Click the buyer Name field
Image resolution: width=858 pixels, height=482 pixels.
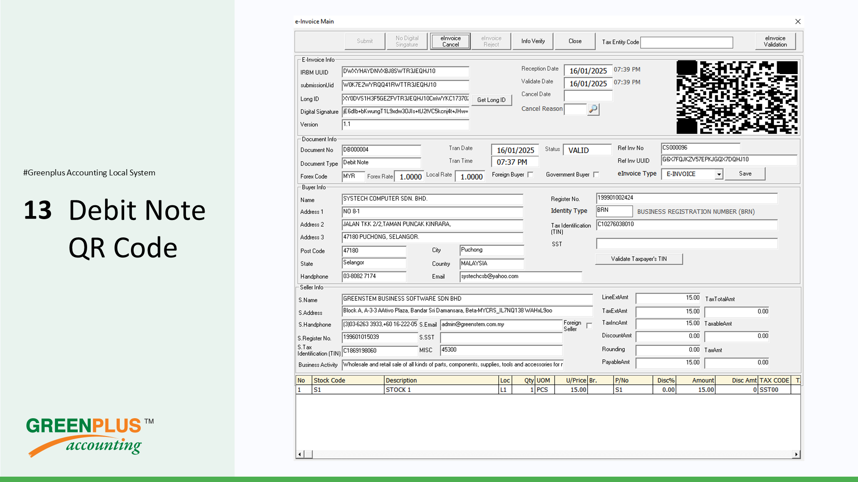(x=432, y=199)
